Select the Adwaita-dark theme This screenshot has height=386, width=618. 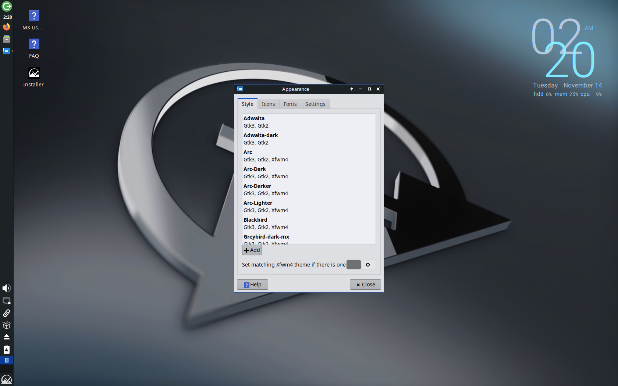click(x=309, y=139)
